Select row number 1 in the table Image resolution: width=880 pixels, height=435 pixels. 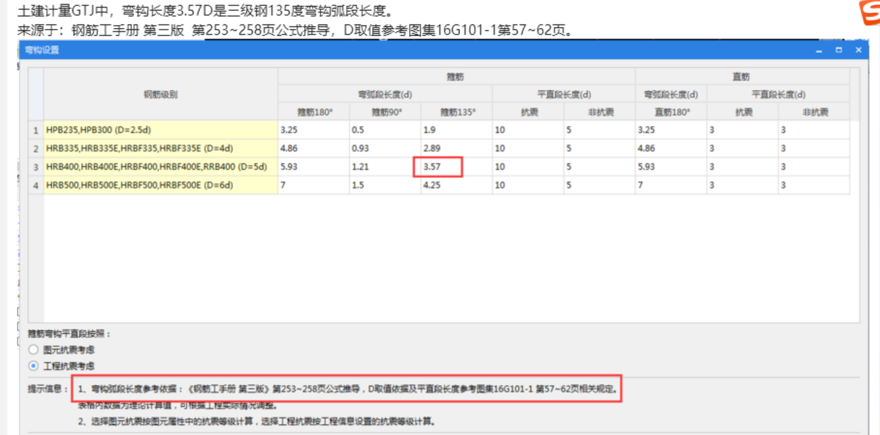click(x=36, y=129)
